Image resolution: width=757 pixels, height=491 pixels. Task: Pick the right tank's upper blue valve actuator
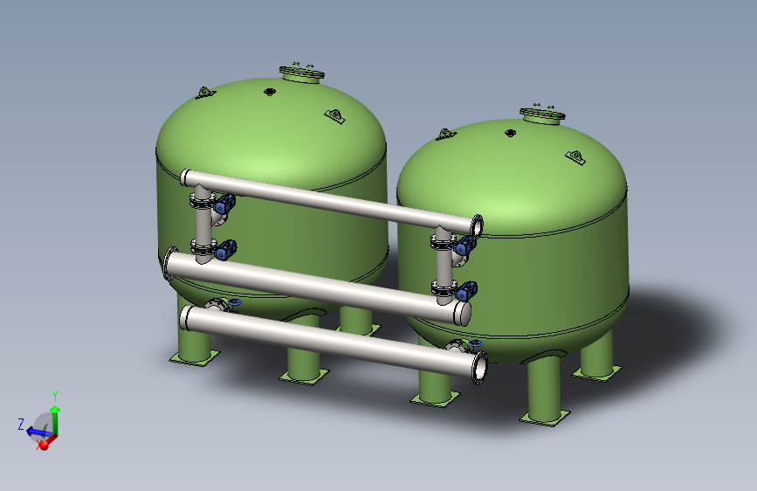465,245
